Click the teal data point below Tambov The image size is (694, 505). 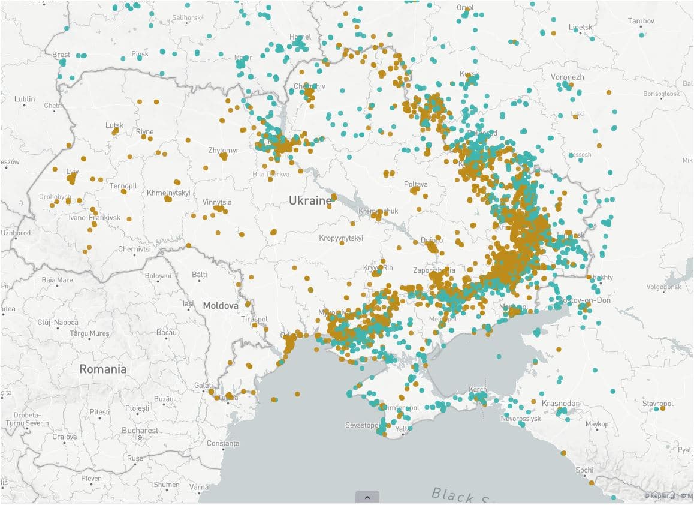pos(642,35)
